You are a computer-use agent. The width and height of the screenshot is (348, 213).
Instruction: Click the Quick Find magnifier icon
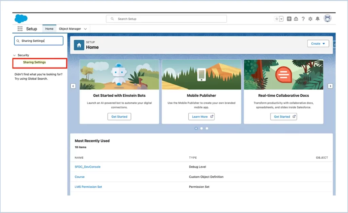pyautogui.click(x=18, y=41)
